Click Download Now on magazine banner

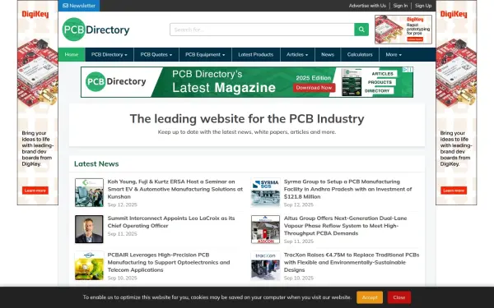pyautogui.click(x=314, y=88)
